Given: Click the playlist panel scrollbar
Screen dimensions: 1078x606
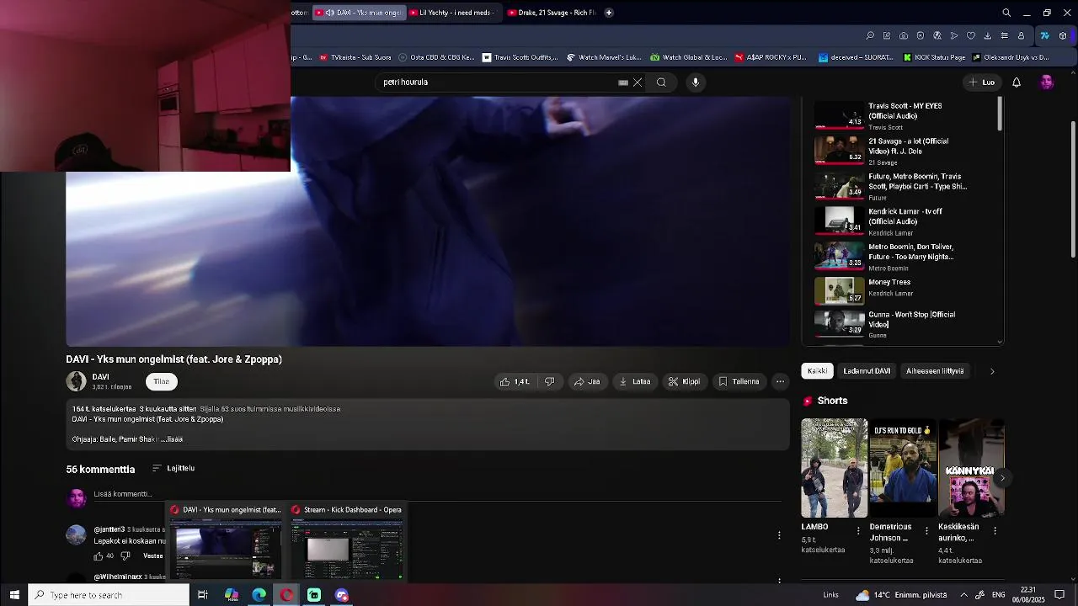Looking at the screenshot, I should [x=1001, y=115].
